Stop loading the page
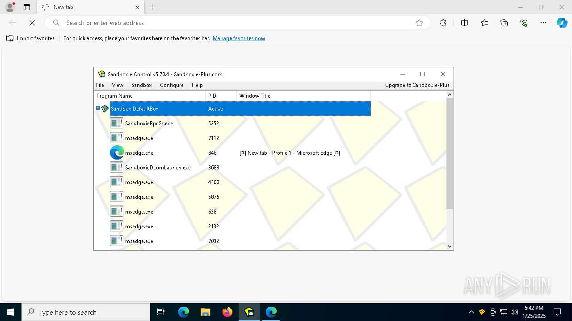Viewport: 572px width, 321px height. 32,23
